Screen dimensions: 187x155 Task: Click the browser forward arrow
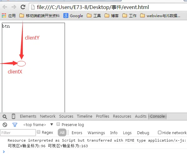point(14,7)
